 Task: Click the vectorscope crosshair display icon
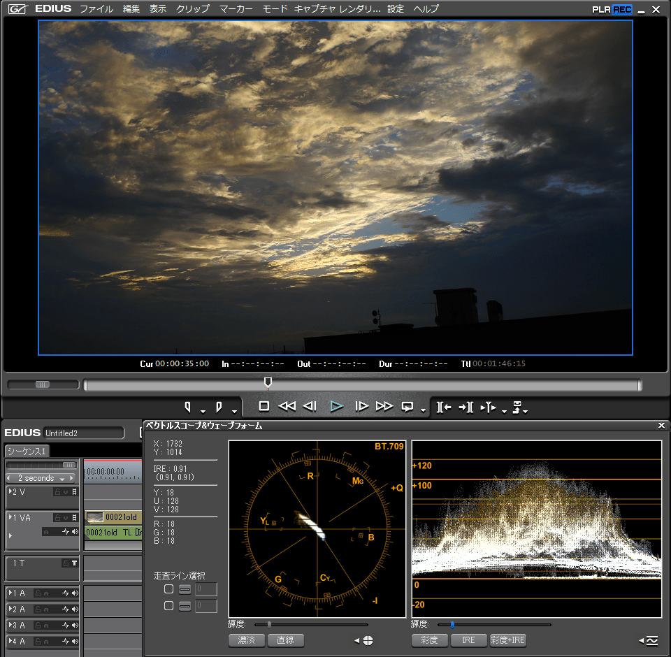[x=368, y=640]
